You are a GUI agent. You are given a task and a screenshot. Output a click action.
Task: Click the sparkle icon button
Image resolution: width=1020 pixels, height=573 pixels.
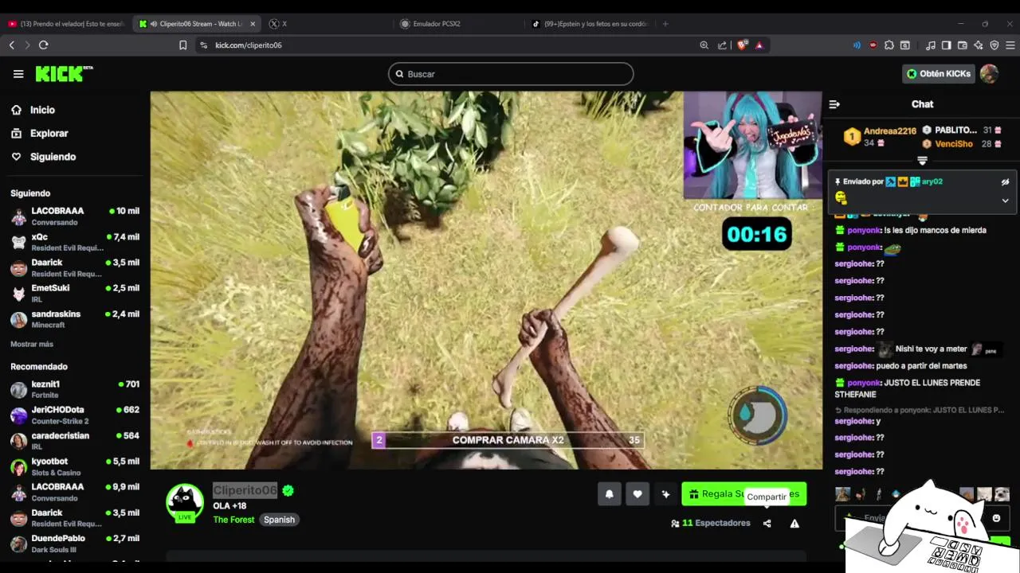pyautogui.click(x=665, y=494)
